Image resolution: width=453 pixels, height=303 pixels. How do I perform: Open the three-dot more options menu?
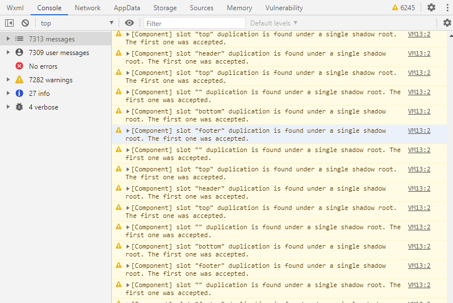click(x=447, y=7)
